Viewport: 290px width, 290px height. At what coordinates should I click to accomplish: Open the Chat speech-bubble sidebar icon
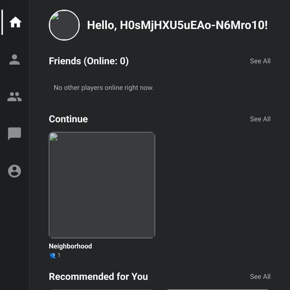14,133
